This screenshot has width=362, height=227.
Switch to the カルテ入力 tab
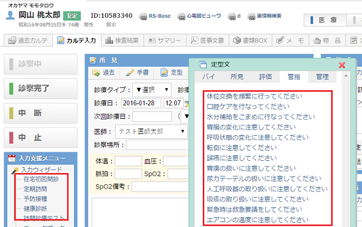[x=77, y=40]
